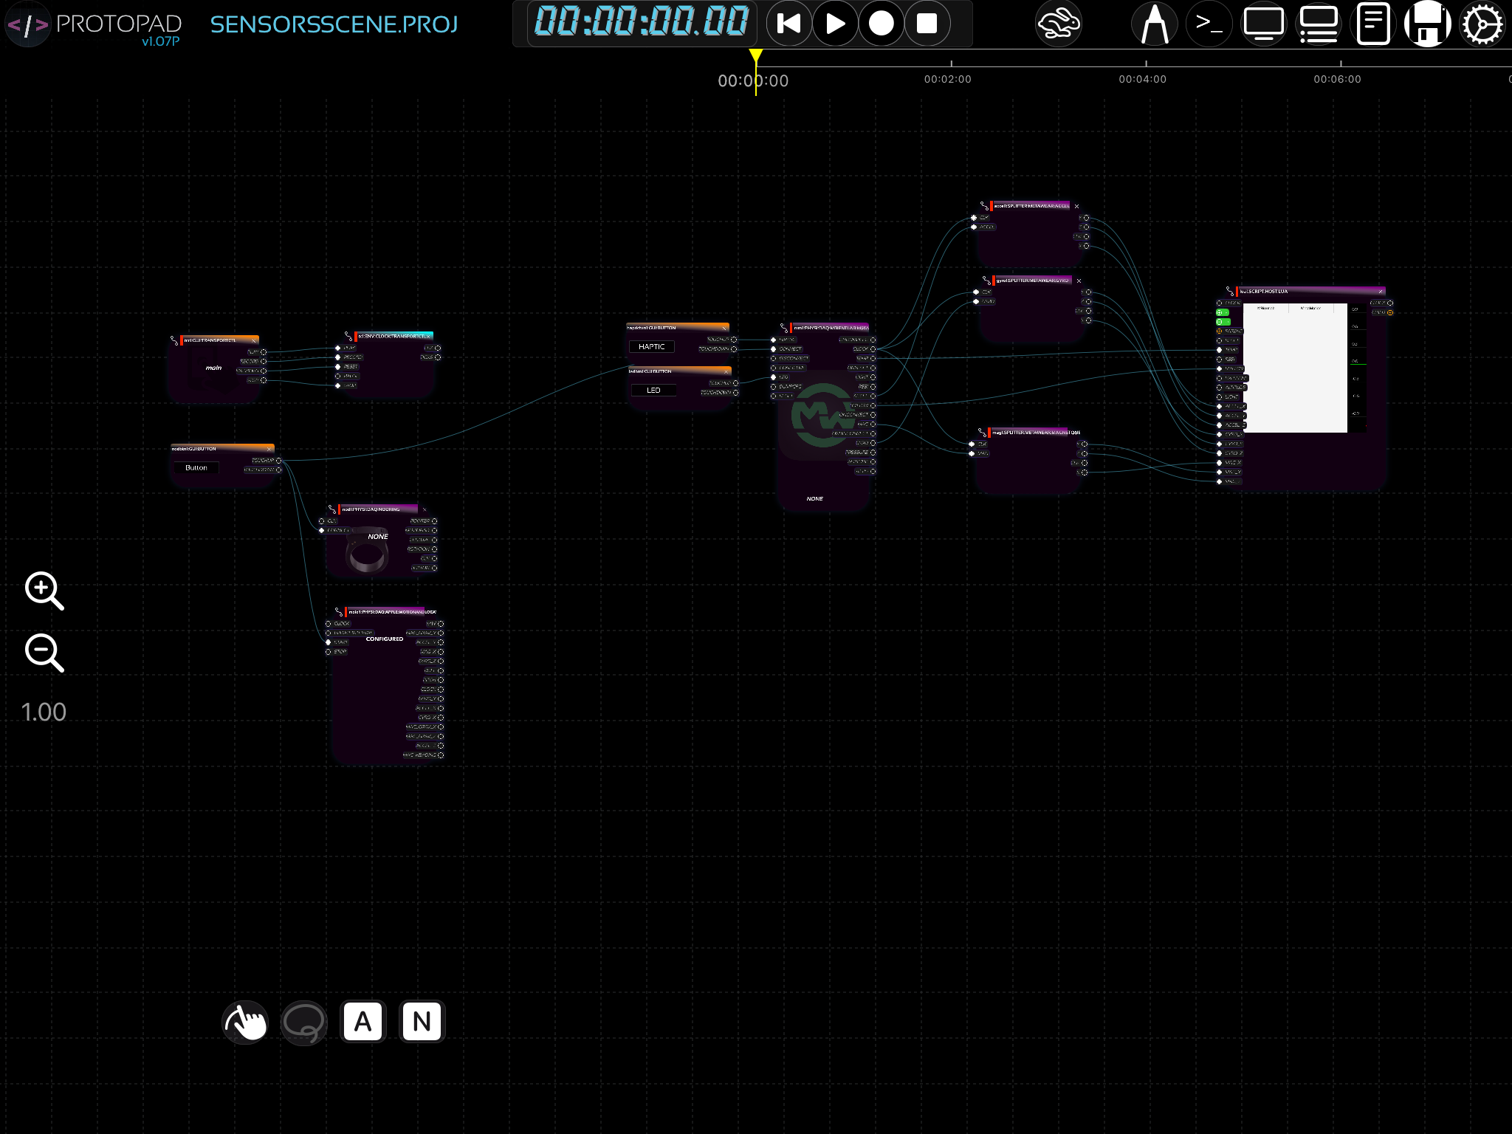Open settings gear icon
This screenshot has height=1134, width=1512.
(1482, 24)
